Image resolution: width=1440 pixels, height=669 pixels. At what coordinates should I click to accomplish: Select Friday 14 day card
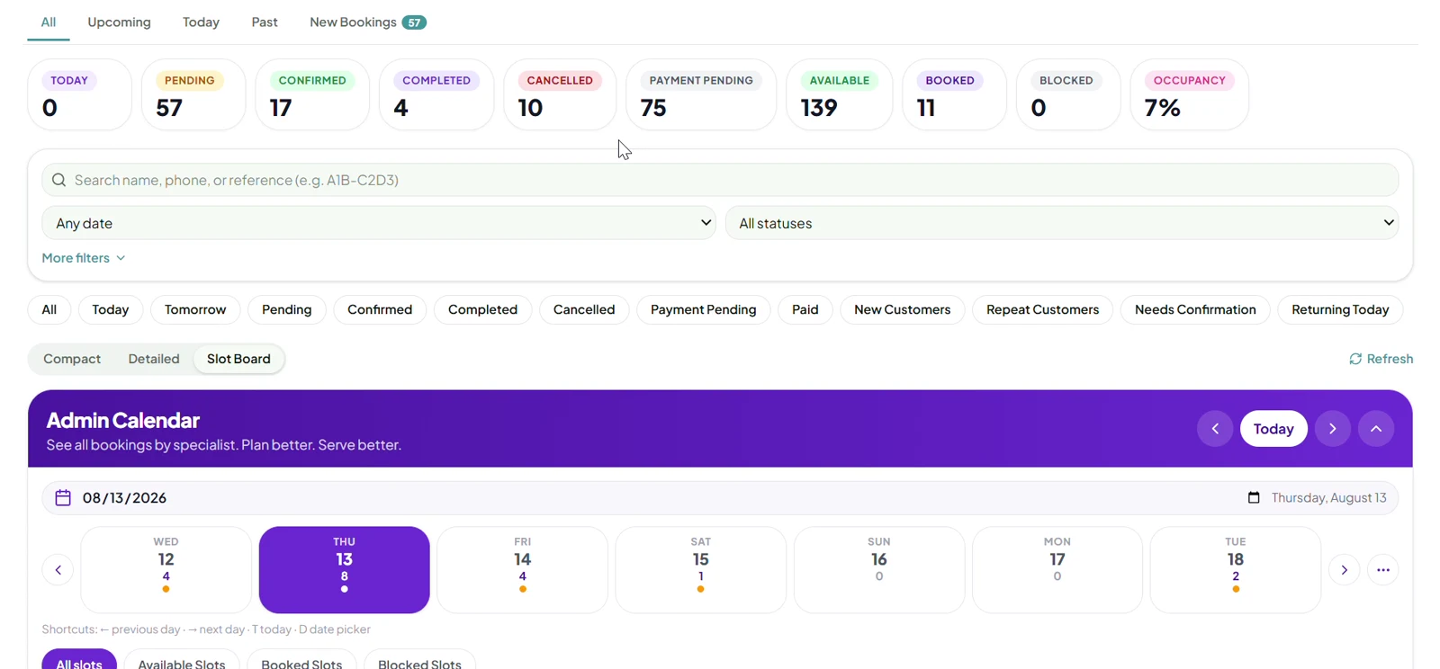click(523, 570)
